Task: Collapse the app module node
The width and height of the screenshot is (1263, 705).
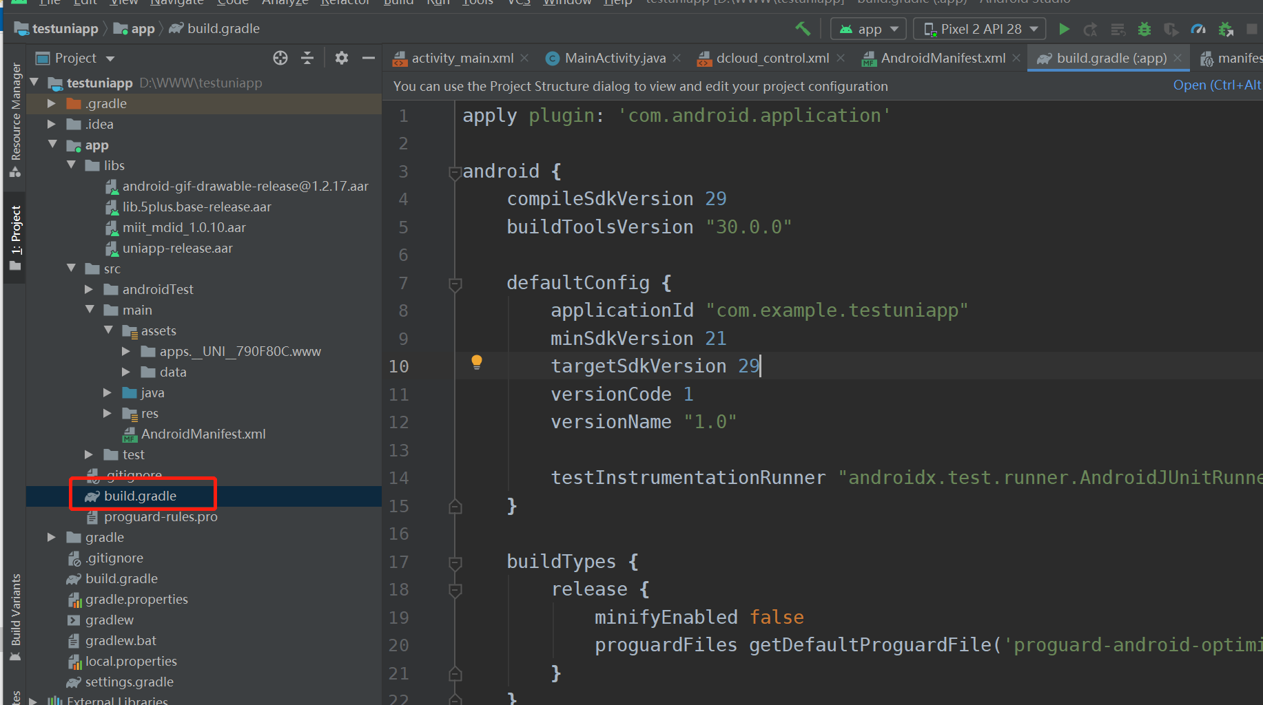Action: pos(52,144)
